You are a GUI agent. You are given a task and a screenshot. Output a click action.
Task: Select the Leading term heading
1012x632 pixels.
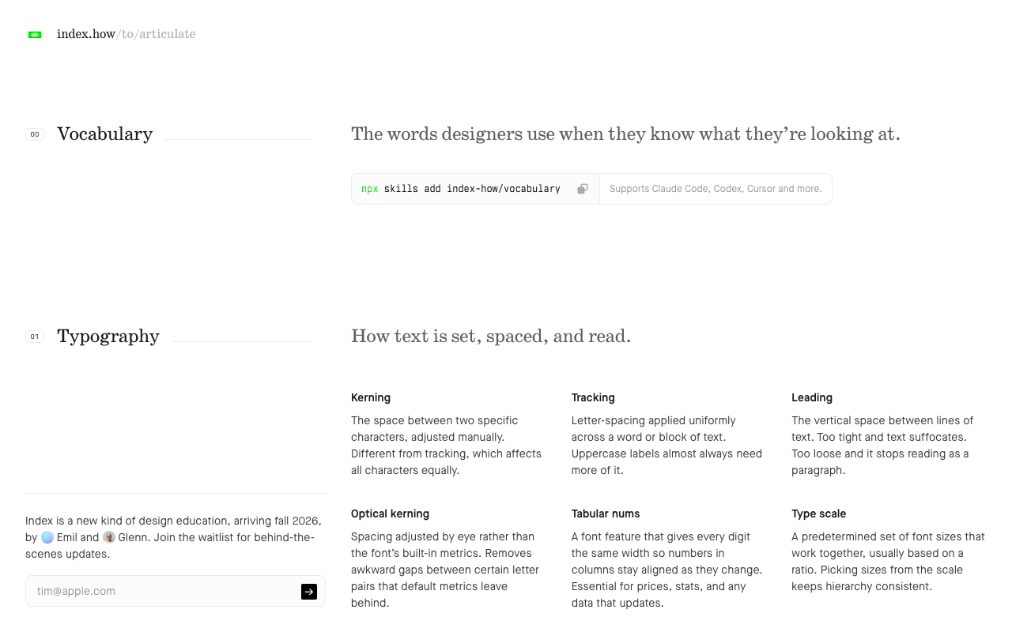point(812,397)
